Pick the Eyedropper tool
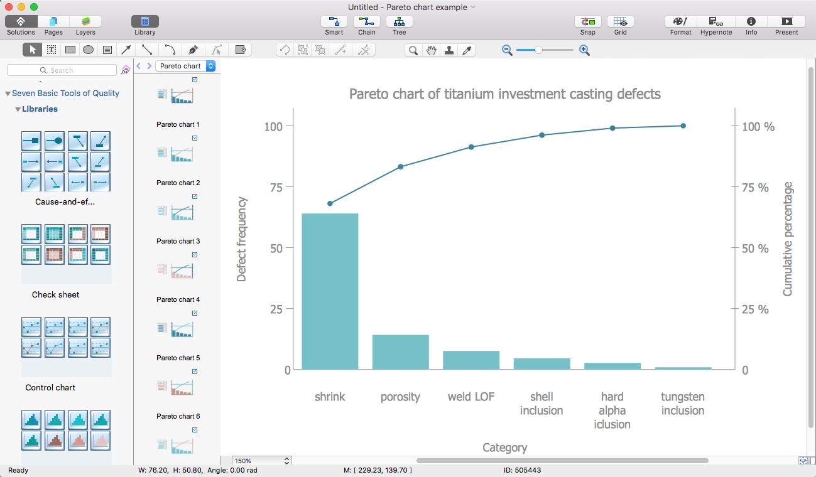The width and height of the screenshot is (816, 477). [x=467, y=50]
